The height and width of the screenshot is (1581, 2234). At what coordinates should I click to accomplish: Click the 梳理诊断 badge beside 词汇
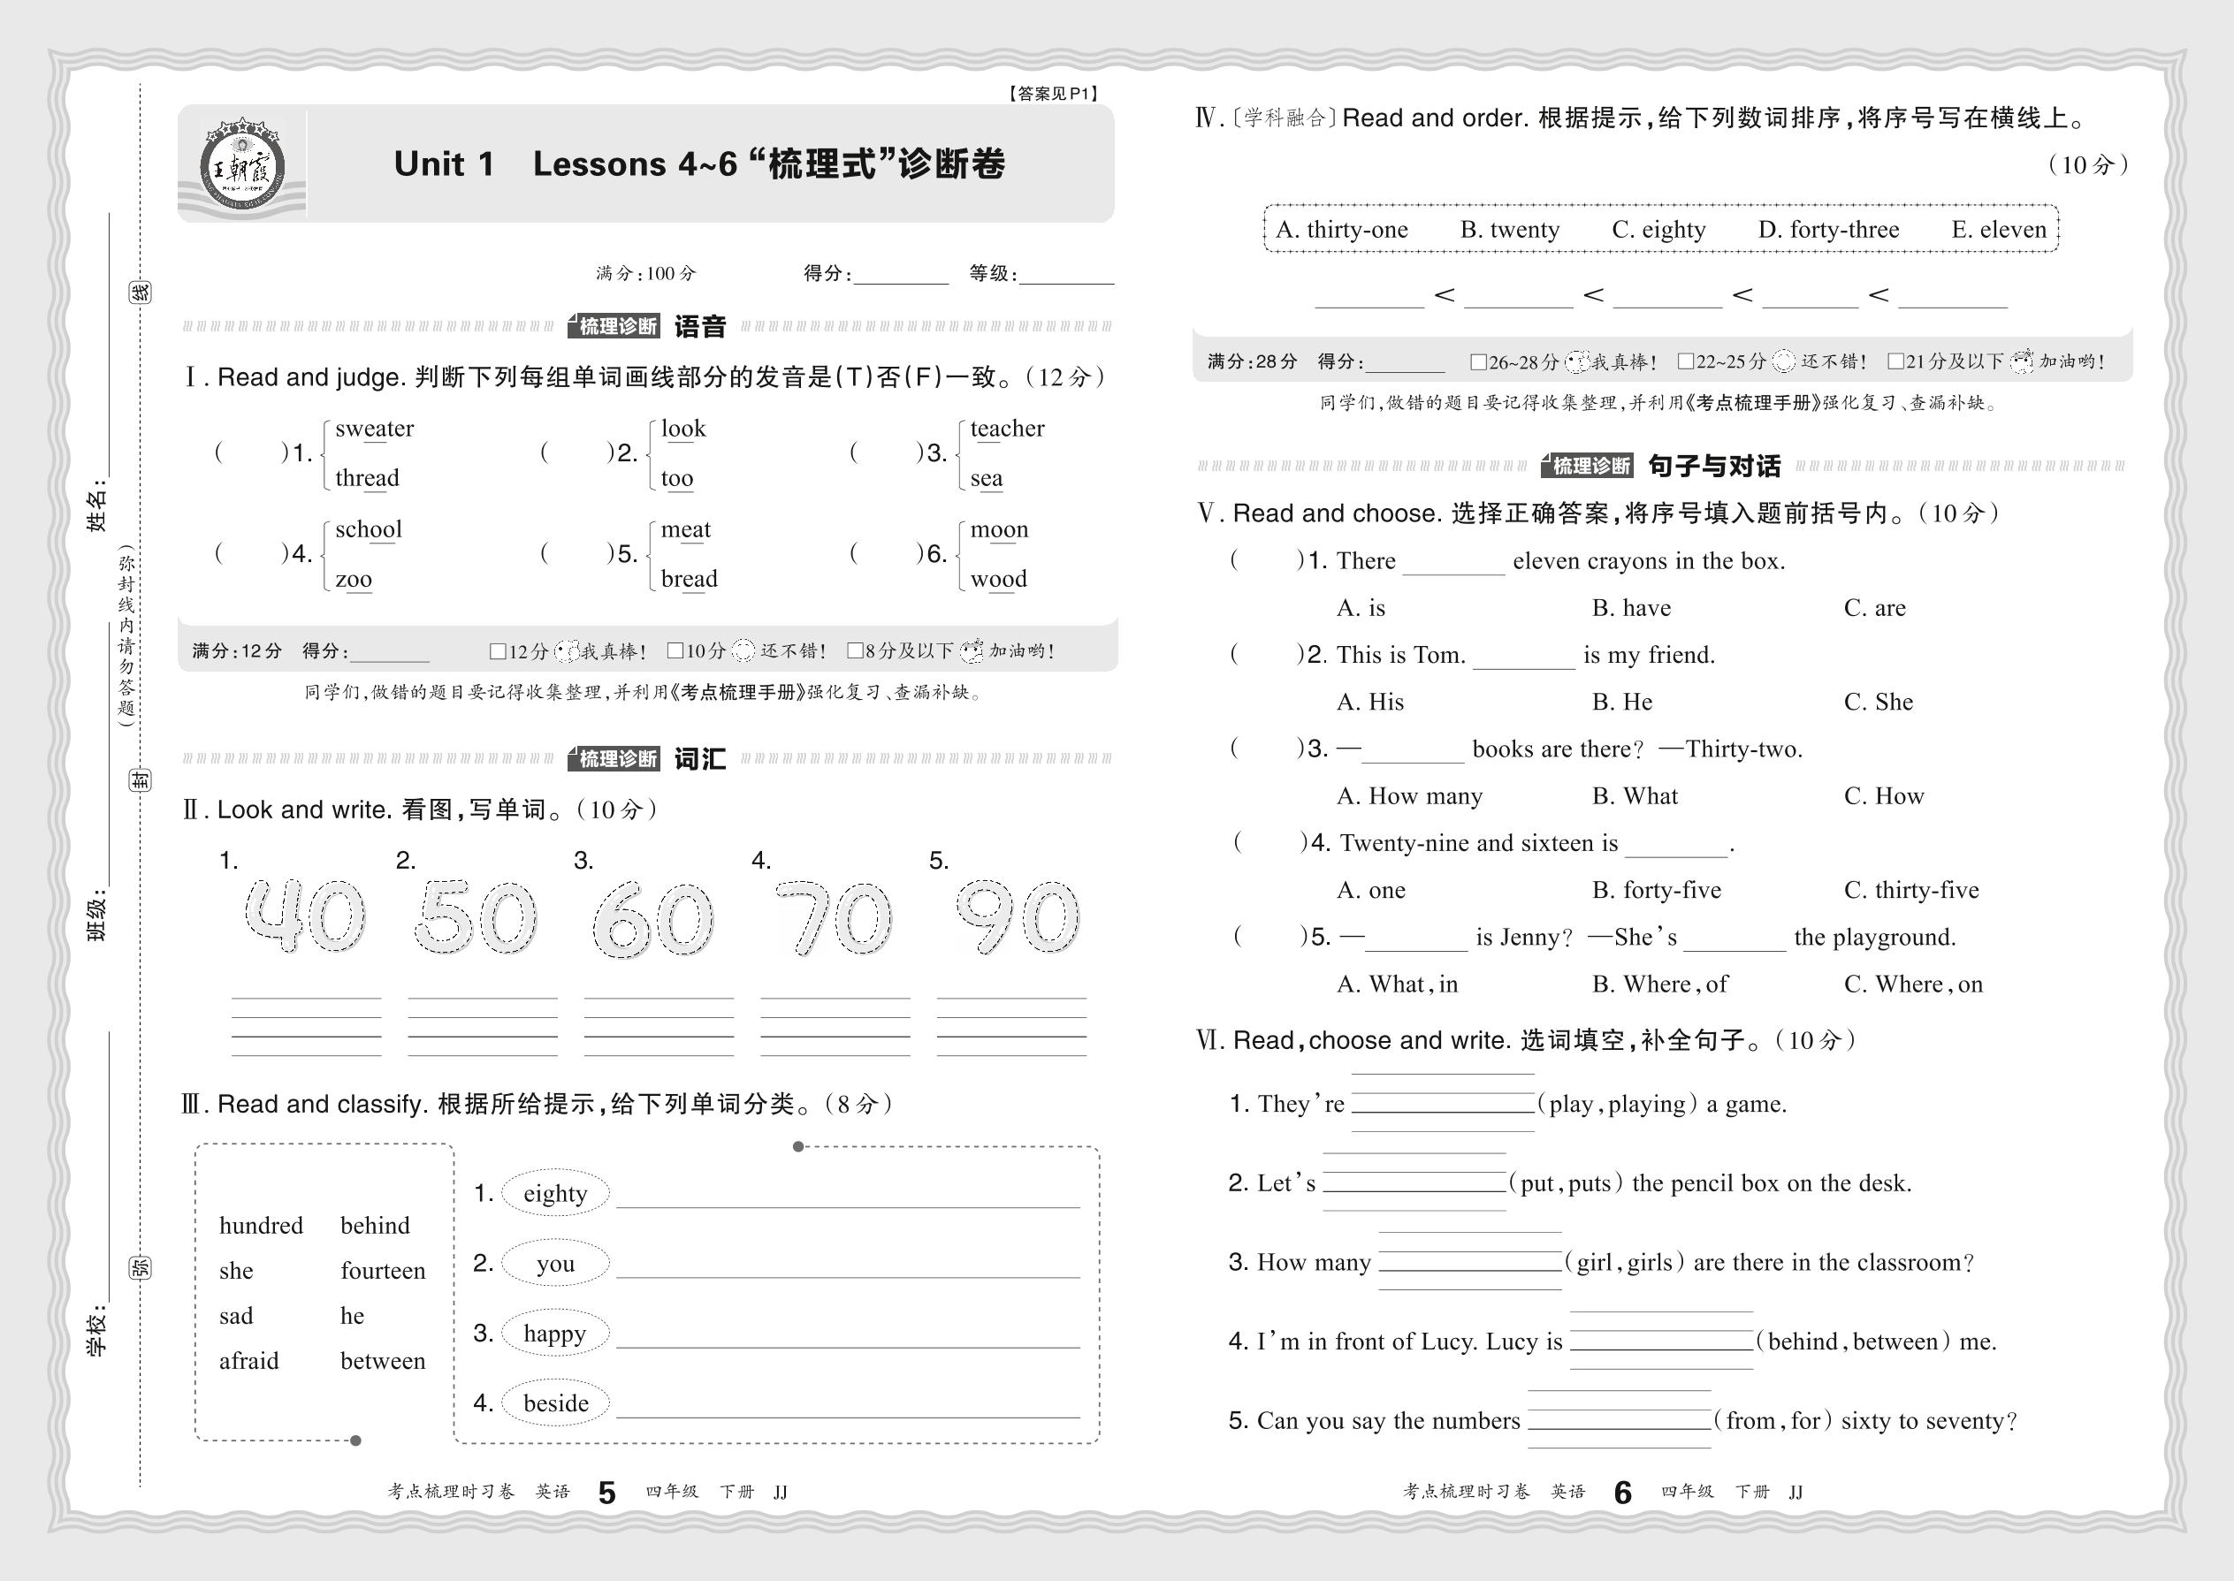pos(614,758)
